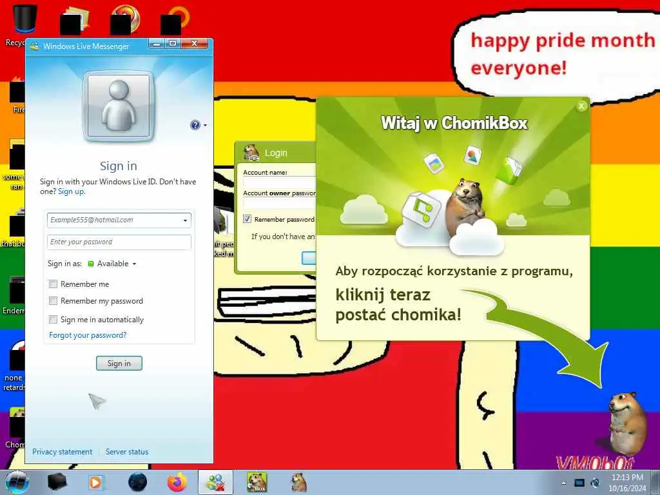
Task: Click the Messenger help question mark icon
Action: (195, 125)
